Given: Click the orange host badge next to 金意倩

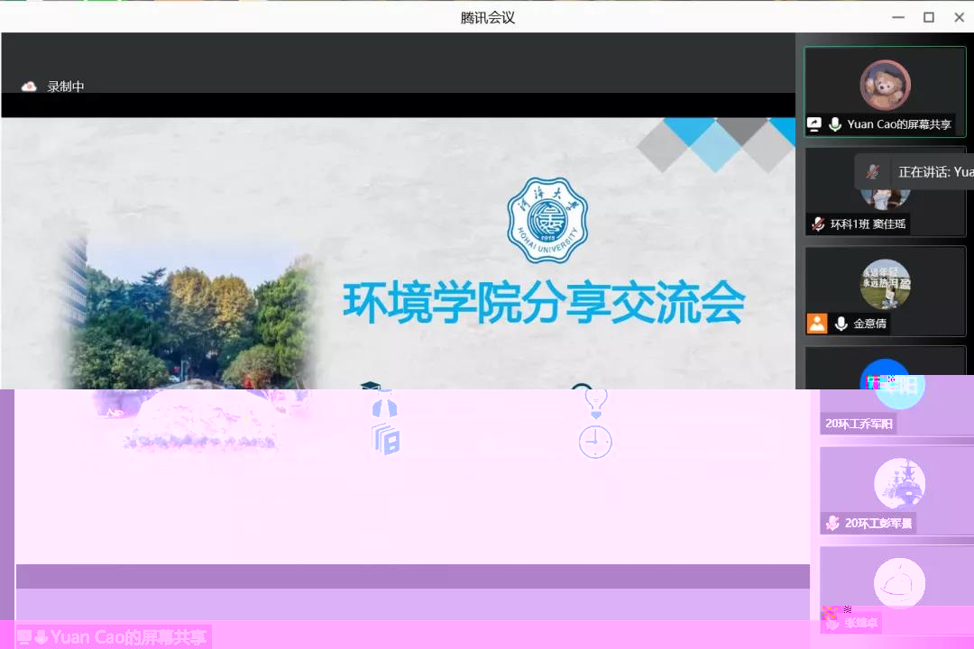Looking at the screenshot, I should [817, 324].
